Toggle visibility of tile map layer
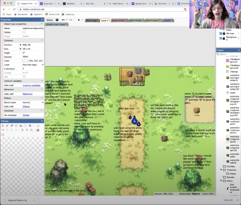This screenshot has width=241, height=205. [221, 33]
